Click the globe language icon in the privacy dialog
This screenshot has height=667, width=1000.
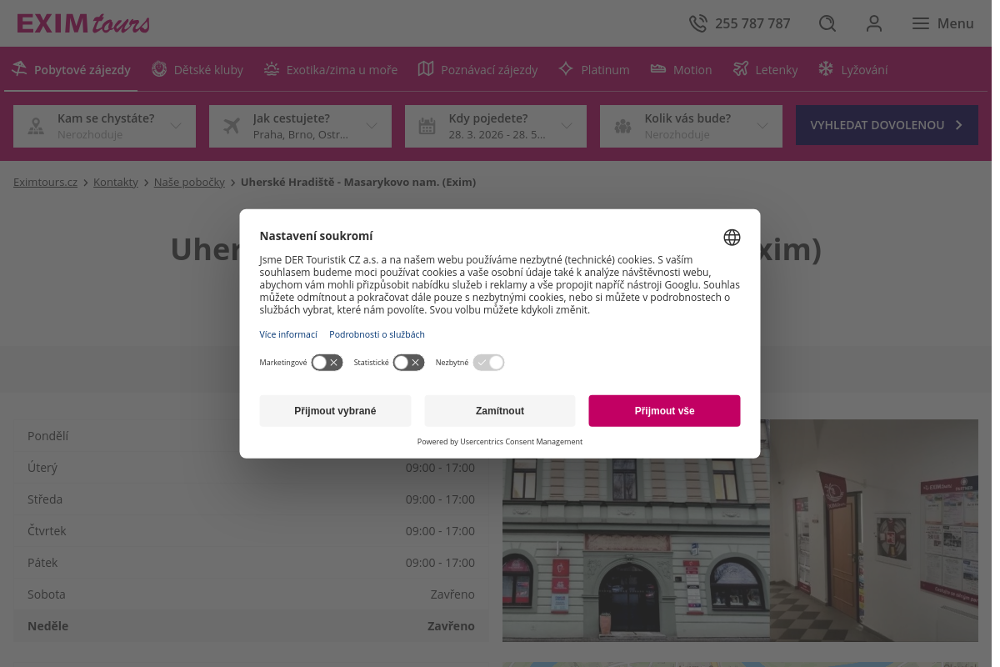pos(732,238)
